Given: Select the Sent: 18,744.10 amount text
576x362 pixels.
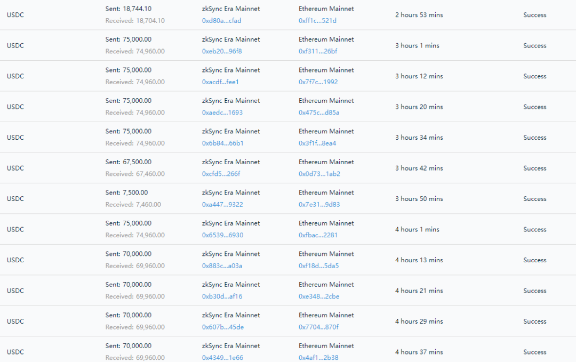Looking at the screenshot, I should pos(129,9).
